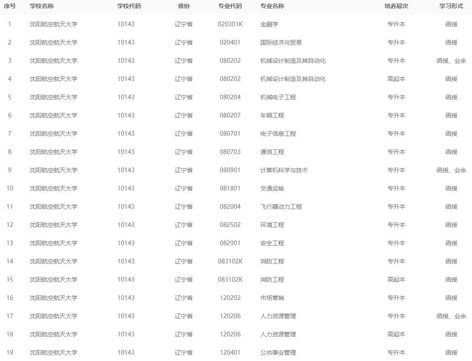Viewport: 472px width, 361px height.
Task: Click 机械设计制造及其自动化 in row 3
Action: (293, 61)
